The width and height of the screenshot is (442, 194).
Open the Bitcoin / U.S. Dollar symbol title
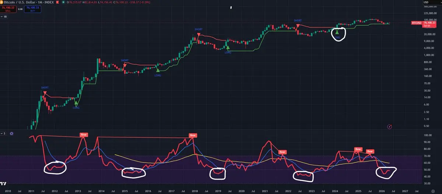(x=21, y=2)
